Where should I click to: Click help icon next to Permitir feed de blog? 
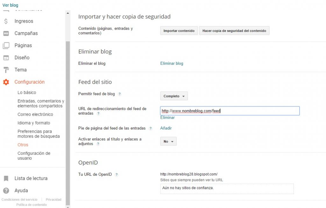[119, 94]
